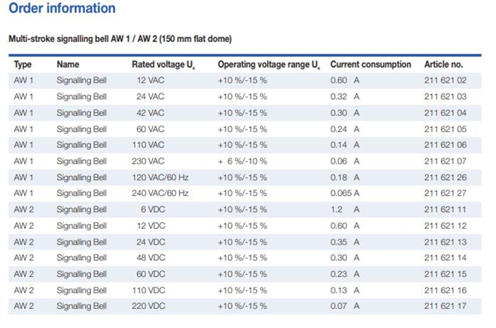Select article number 211 621 07

[446, 161]
